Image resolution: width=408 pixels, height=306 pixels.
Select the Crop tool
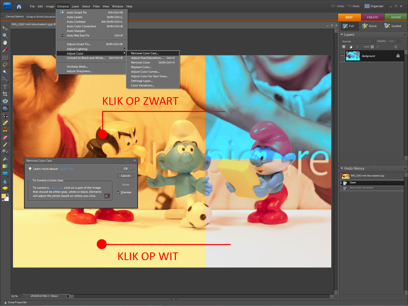click(x=5, y=94)
